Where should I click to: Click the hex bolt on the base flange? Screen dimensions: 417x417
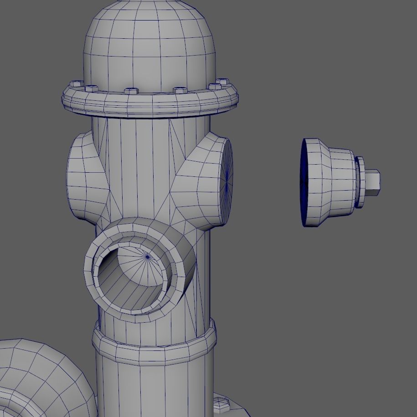[x=221, y=405]
